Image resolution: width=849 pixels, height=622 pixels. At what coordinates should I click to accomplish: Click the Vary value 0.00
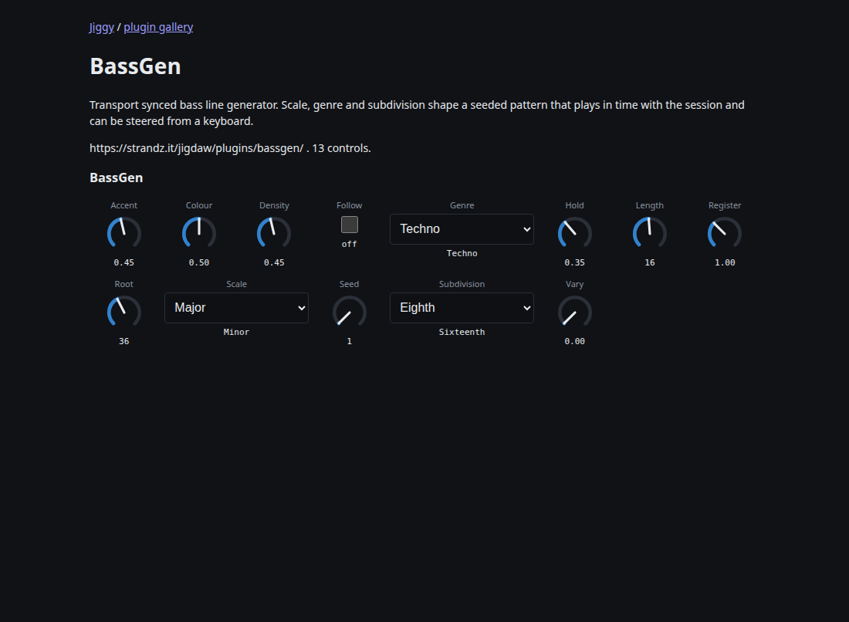(574, 341)
